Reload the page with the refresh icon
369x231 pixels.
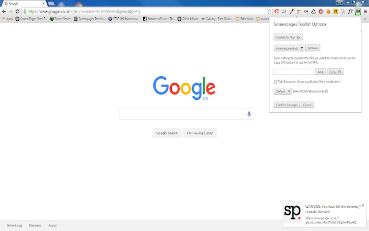point(17,12)
